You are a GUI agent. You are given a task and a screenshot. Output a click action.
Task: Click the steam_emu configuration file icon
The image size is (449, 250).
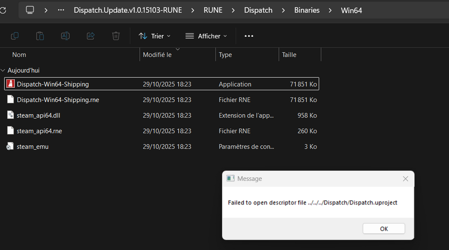[x=10, y=146]
